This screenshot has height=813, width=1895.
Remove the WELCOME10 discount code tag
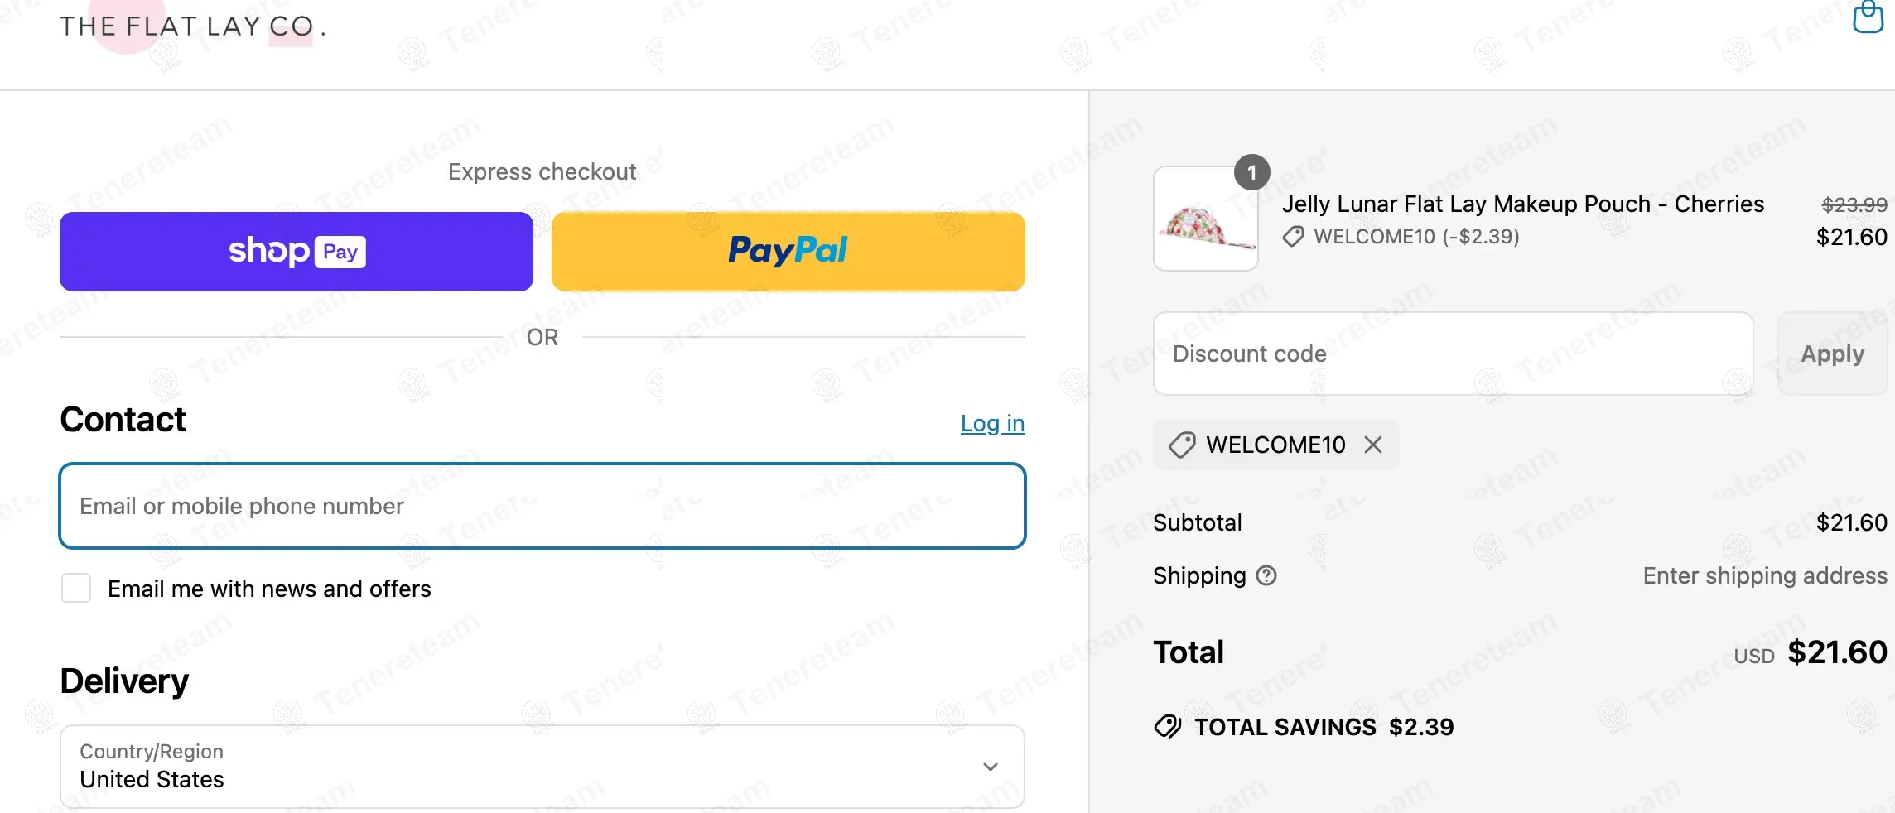coord(1373,445)
